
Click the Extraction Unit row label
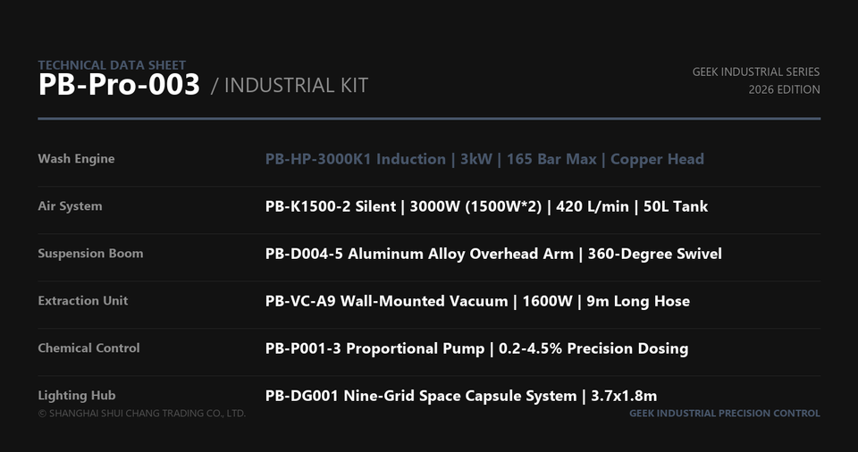[82, 300]
